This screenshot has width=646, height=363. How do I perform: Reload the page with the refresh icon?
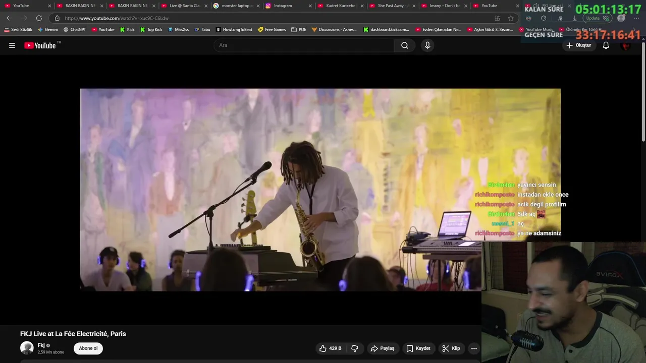[x=39, y=18]
